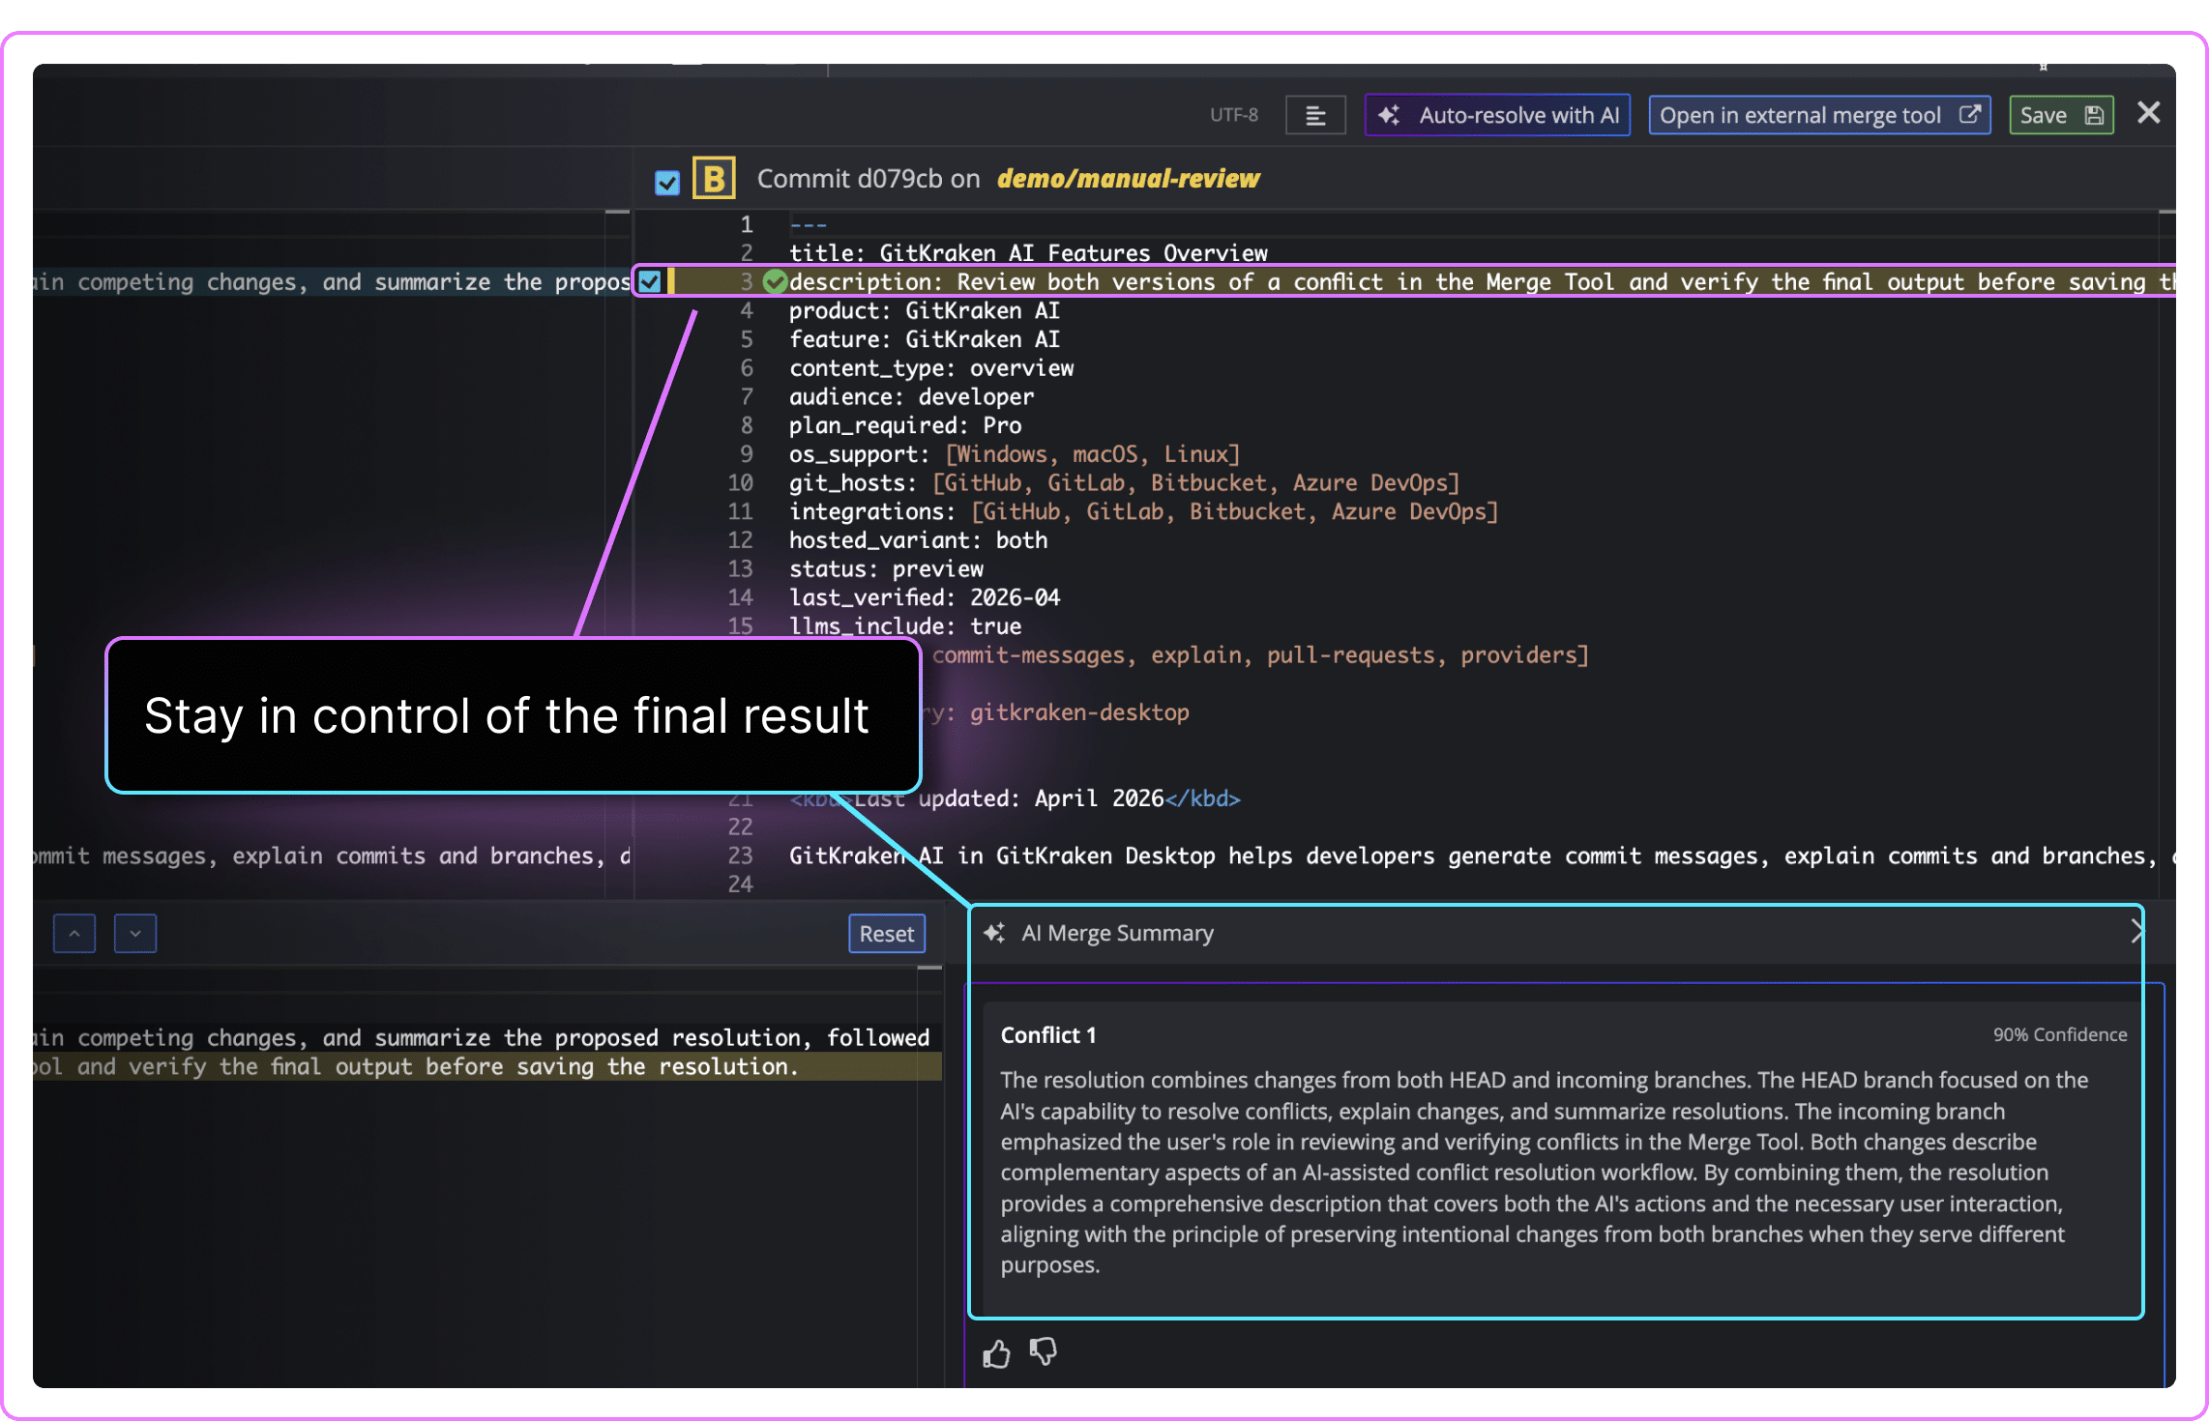Viewport: 2209px width, 1421px height.
Task: Open file in external merge tool
Action: 1818,115
